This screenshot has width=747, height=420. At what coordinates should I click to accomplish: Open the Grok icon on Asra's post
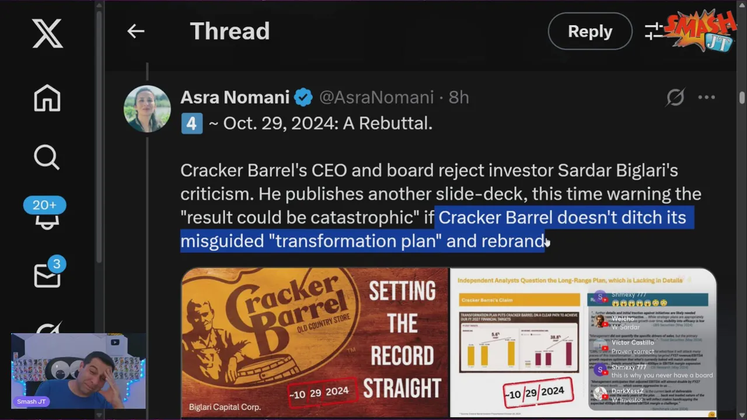click(x=675, y=97)
